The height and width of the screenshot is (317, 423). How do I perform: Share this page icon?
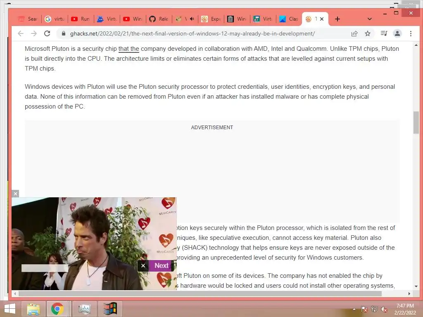(354, 33)
